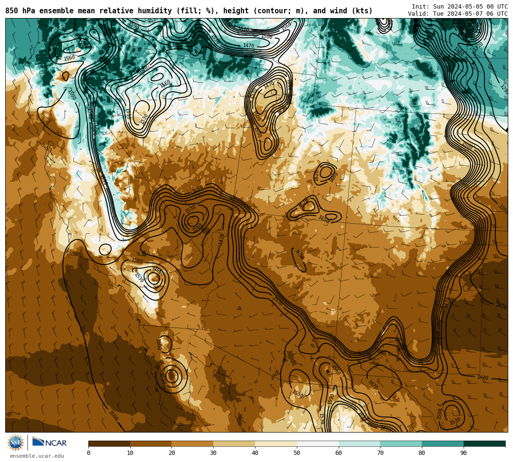
Task: Click the Init: Sun 2024-05-05 00 UTC text
Action: point(460,7)
